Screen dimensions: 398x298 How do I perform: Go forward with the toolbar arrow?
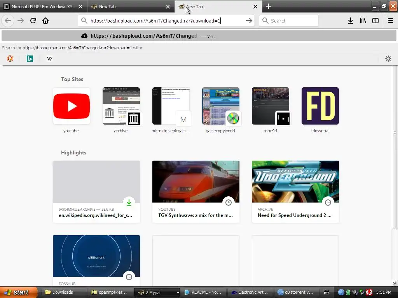(x=21, y=21)
